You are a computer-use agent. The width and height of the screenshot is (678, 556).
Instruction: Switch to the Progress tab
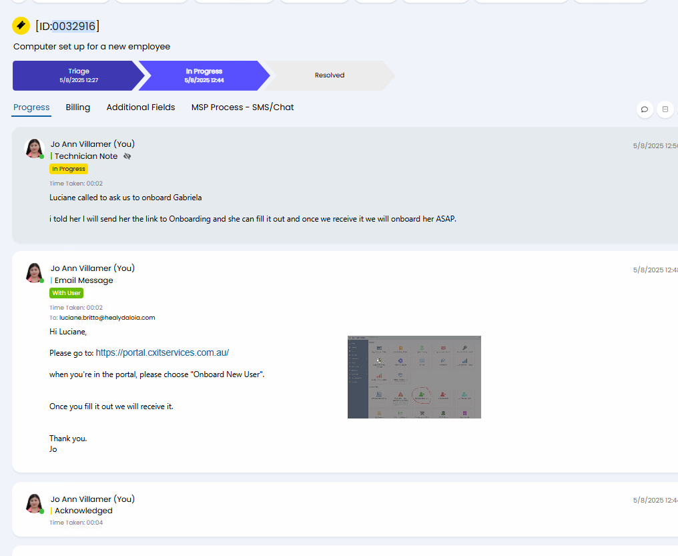pyautogui.click(x=31, y=107)
